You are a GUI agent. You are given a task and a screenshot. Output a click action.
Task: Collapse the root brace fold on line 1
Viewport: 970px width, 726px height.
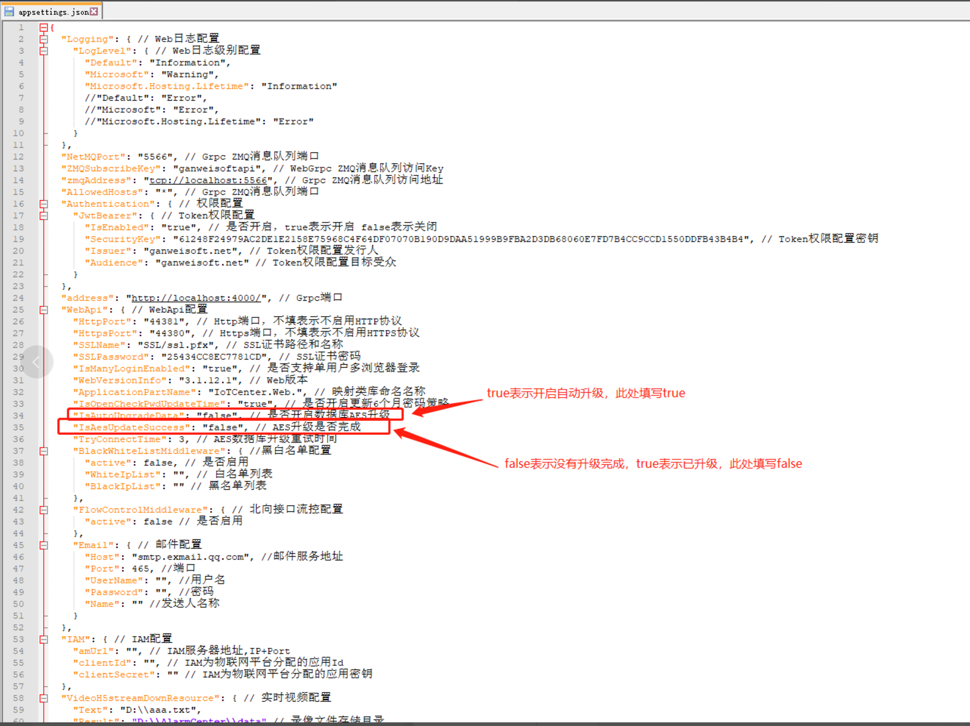coord(43,27)
